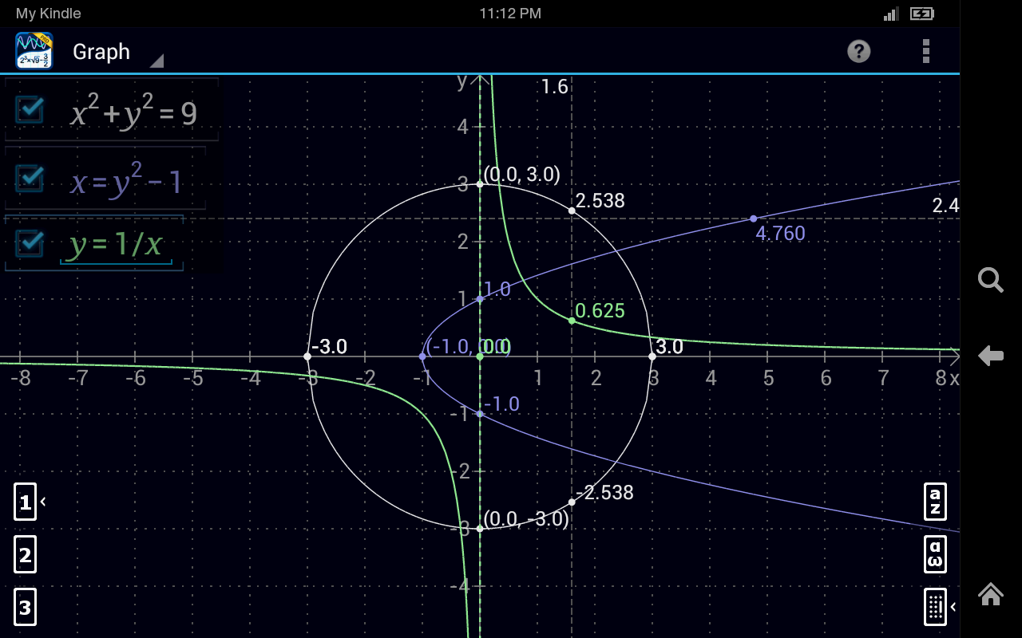Open the MathAlly app logo icon

[34, 50]
